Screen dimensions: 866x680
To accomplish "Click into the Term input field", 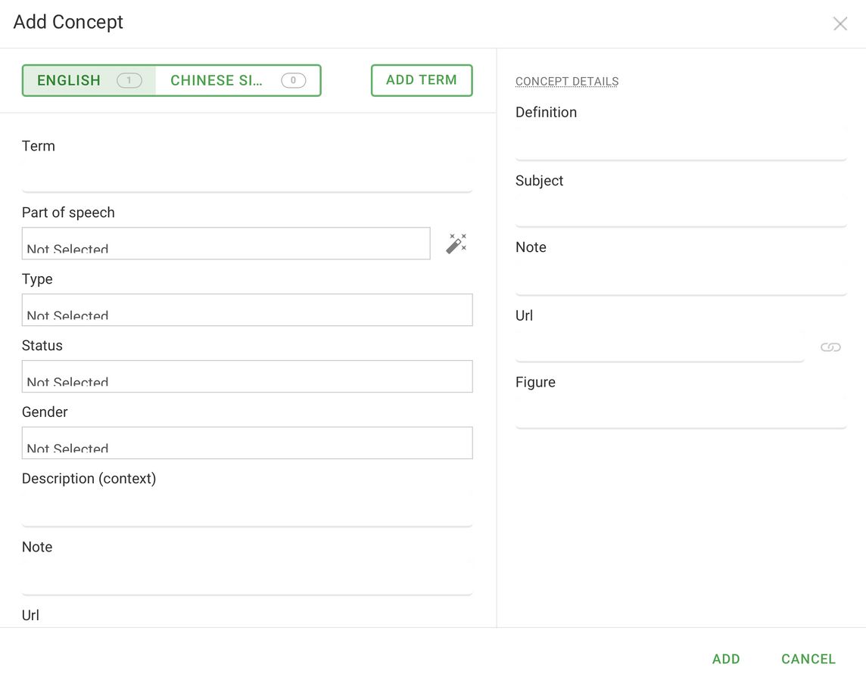I will [x=247, y=177].
